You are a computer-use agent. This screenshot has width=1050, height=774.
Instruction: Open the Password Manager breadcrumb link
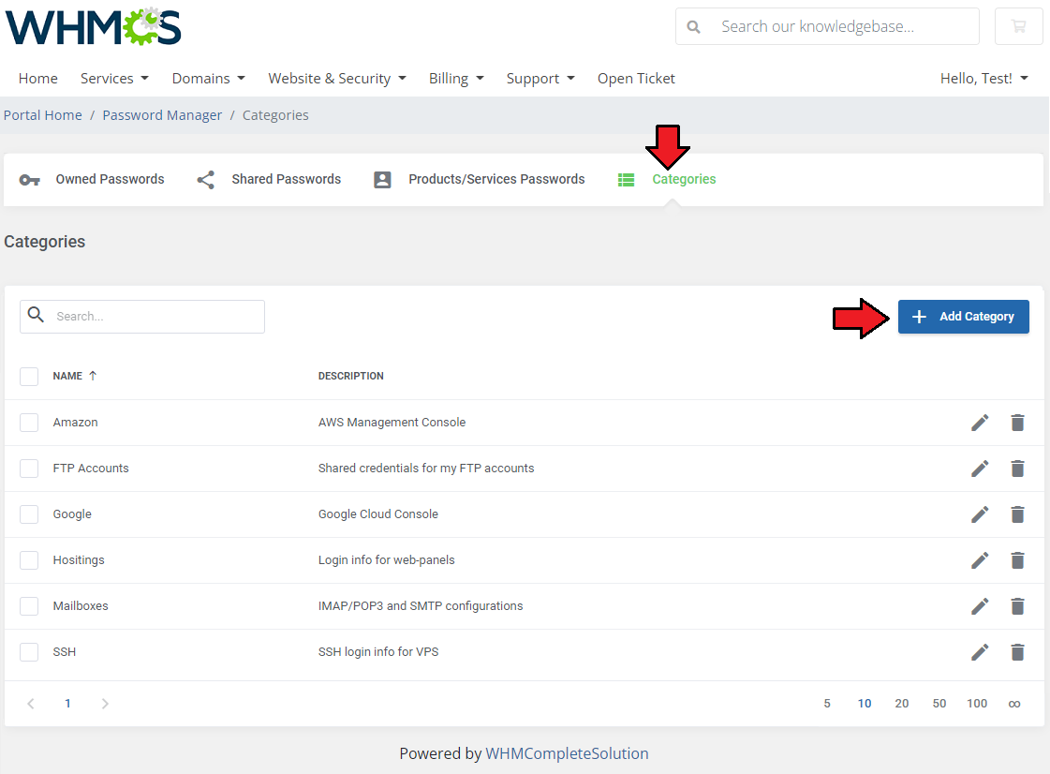tap(162, 115)
